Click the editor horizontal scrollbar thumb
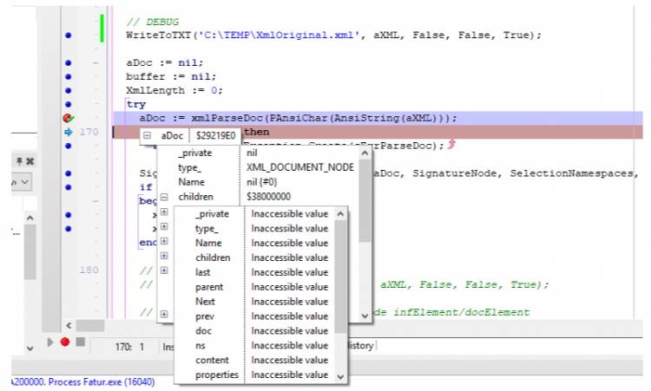 pyautogui.click(x=90, y=325)
